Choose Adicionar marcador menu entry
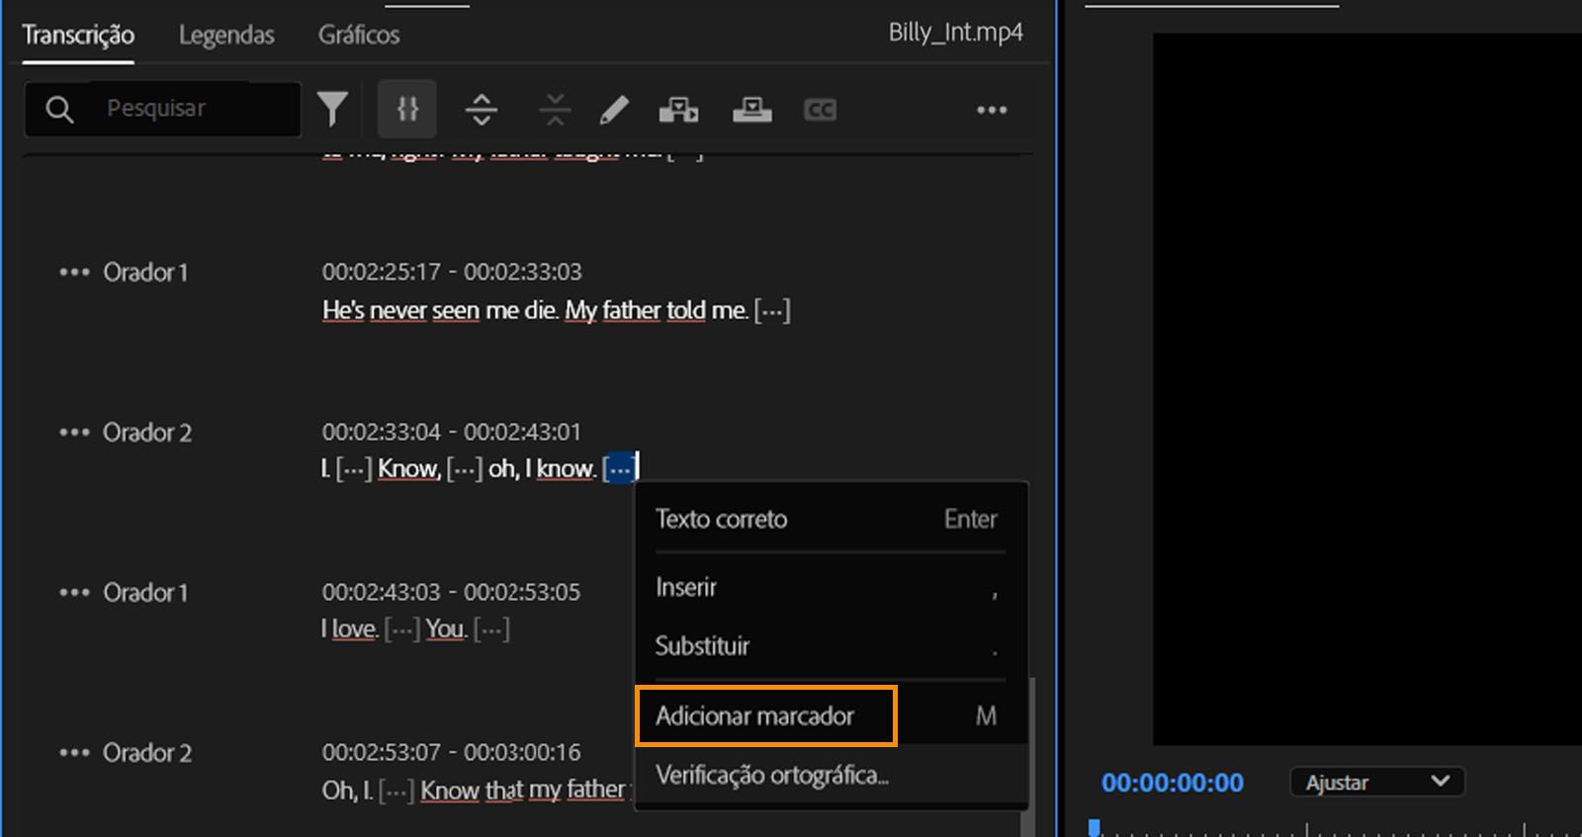Screen dimensions: 1582x837 click(831, 715)
